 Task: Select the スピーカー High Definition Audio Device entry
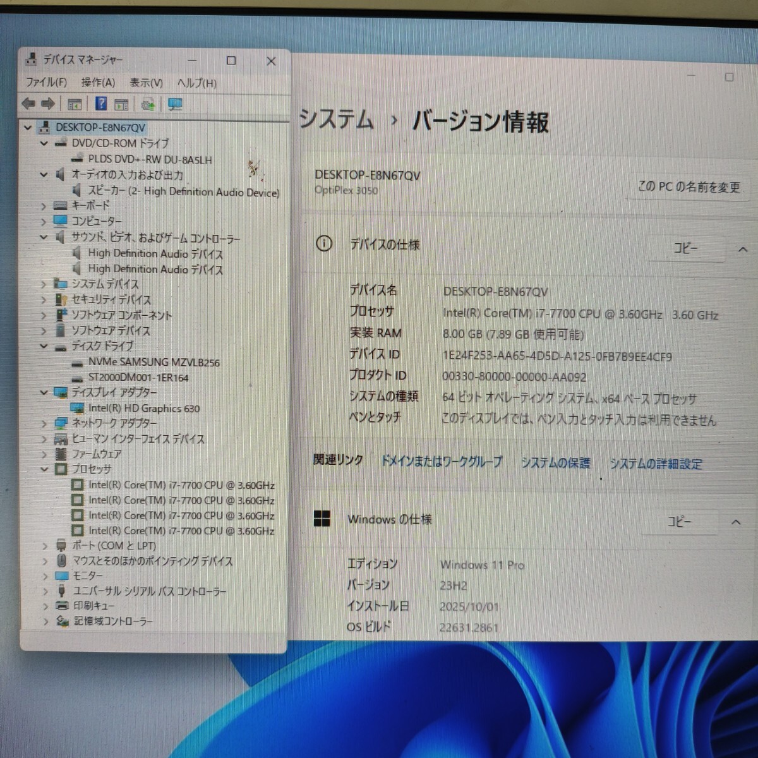tap(183, 191)
